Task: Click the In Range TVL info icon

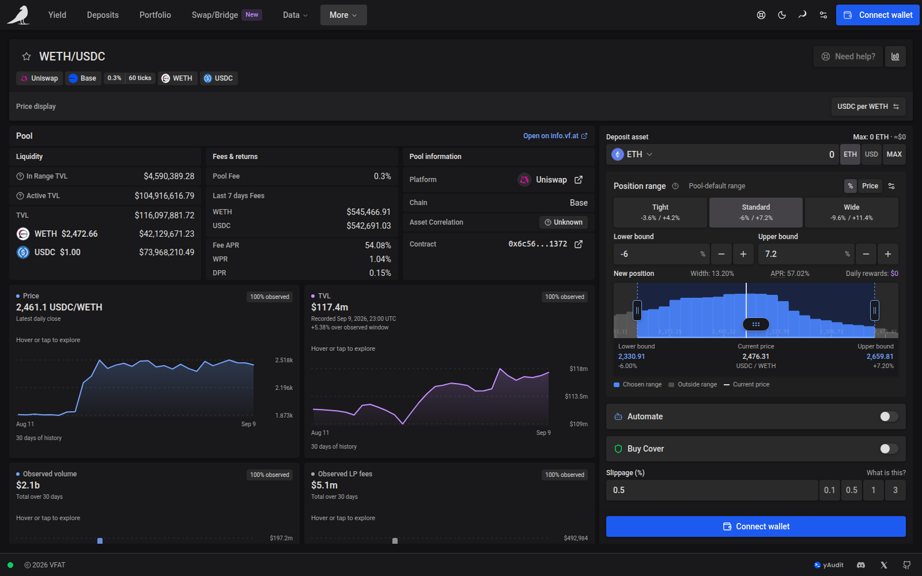Action: pos(20,176)
